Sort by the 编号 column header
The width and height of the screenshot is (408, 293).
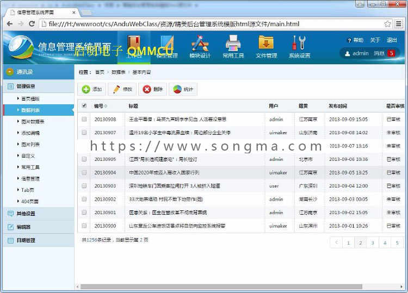(x=101, y=106)
